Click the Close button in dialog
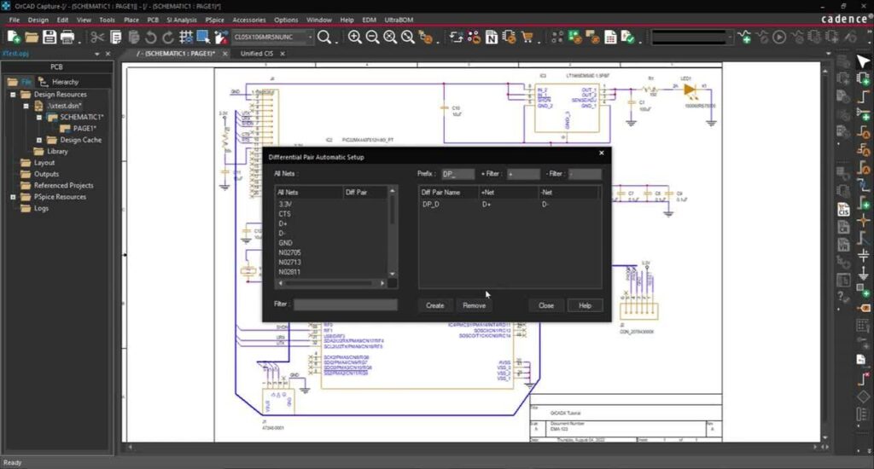Viewport: 874px width, 469px height. (x=546, y=305)
